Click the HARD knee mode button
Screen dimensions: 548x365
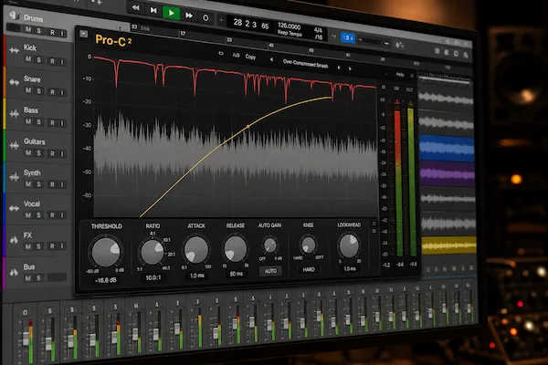[309, 270]
